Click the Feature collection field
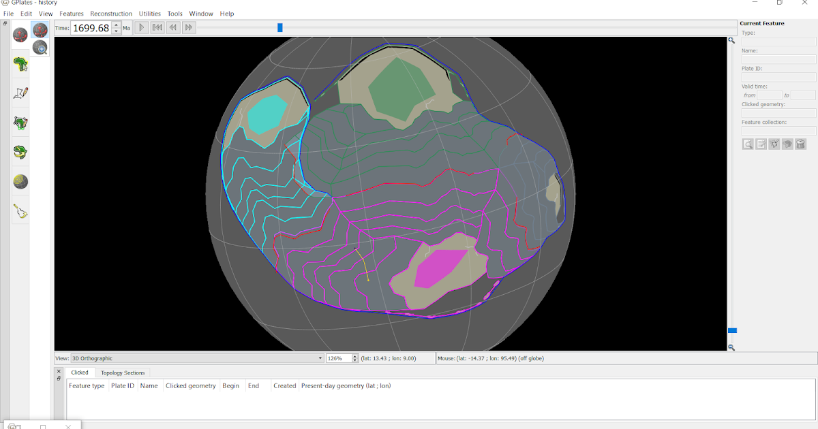The width and height of the screenshot is (818, 429). [x=778, y=131]
